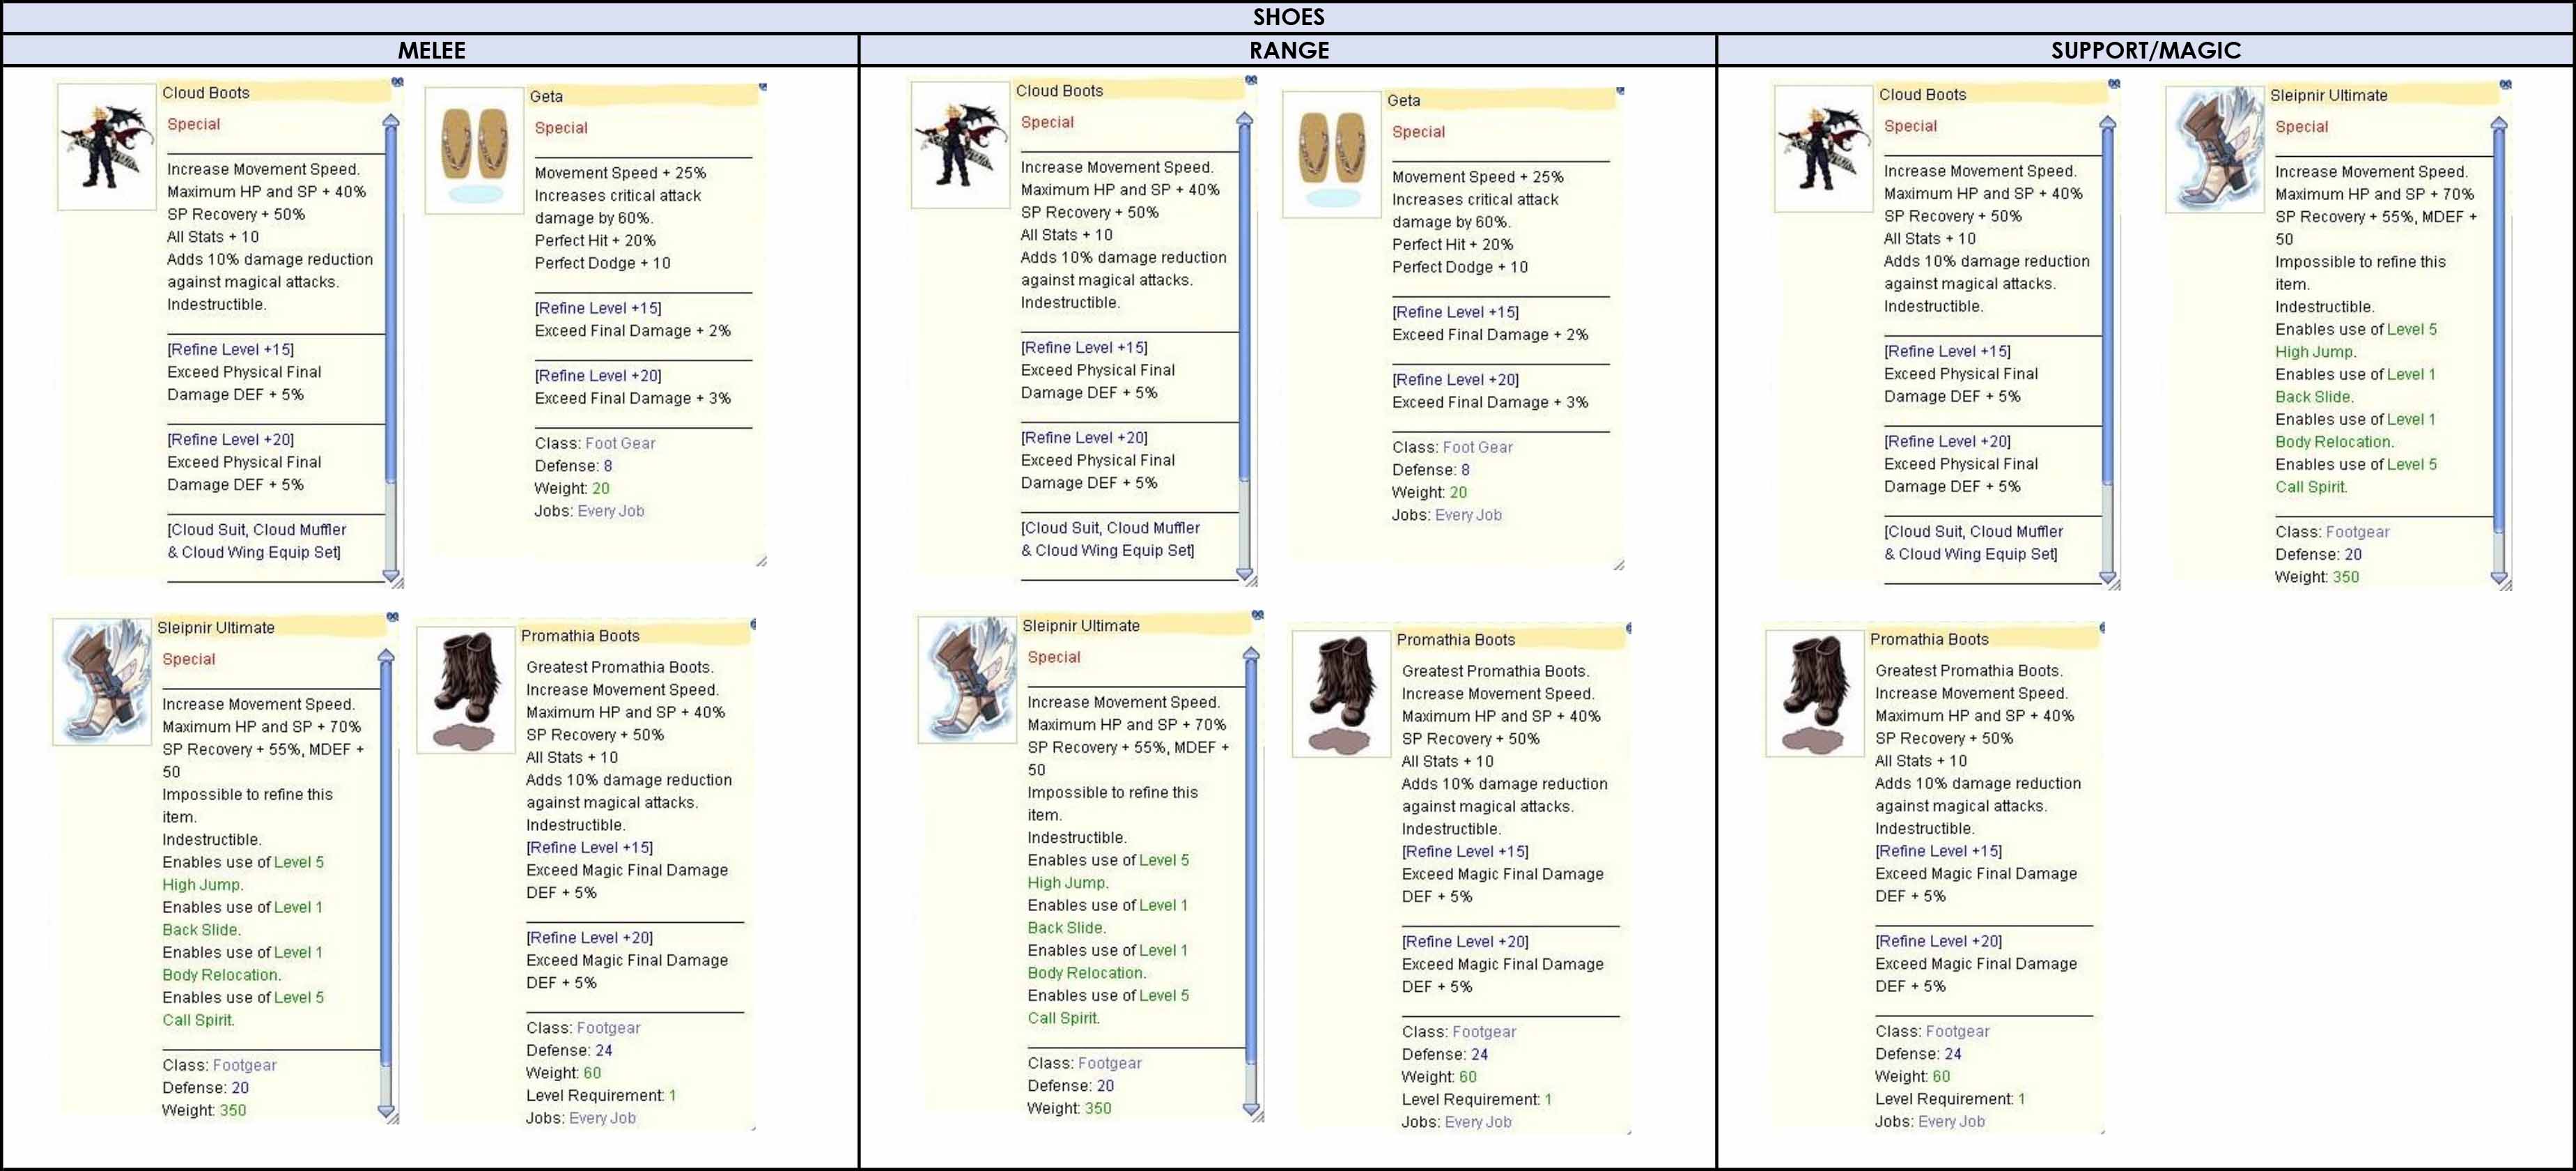Click scroll-down arrow in SUPPORT/MAGIC Cloud Boots window
Image resolution: width=2576 pixels, height=1171 pixels.
click(x=2108, y=579)
